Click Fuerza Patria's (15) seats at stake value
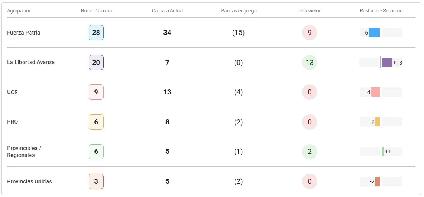 pyautogui.click(x=238, y=33)
